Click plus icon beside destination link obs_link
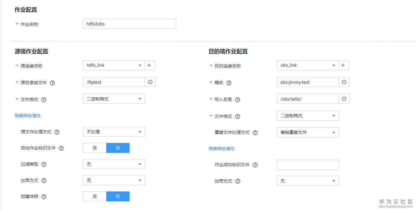This screenshot has height=211, width=417. pos(343,65)
